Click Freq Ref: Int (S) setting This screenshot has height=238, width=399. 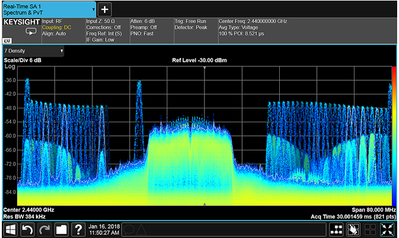[104, 33]
